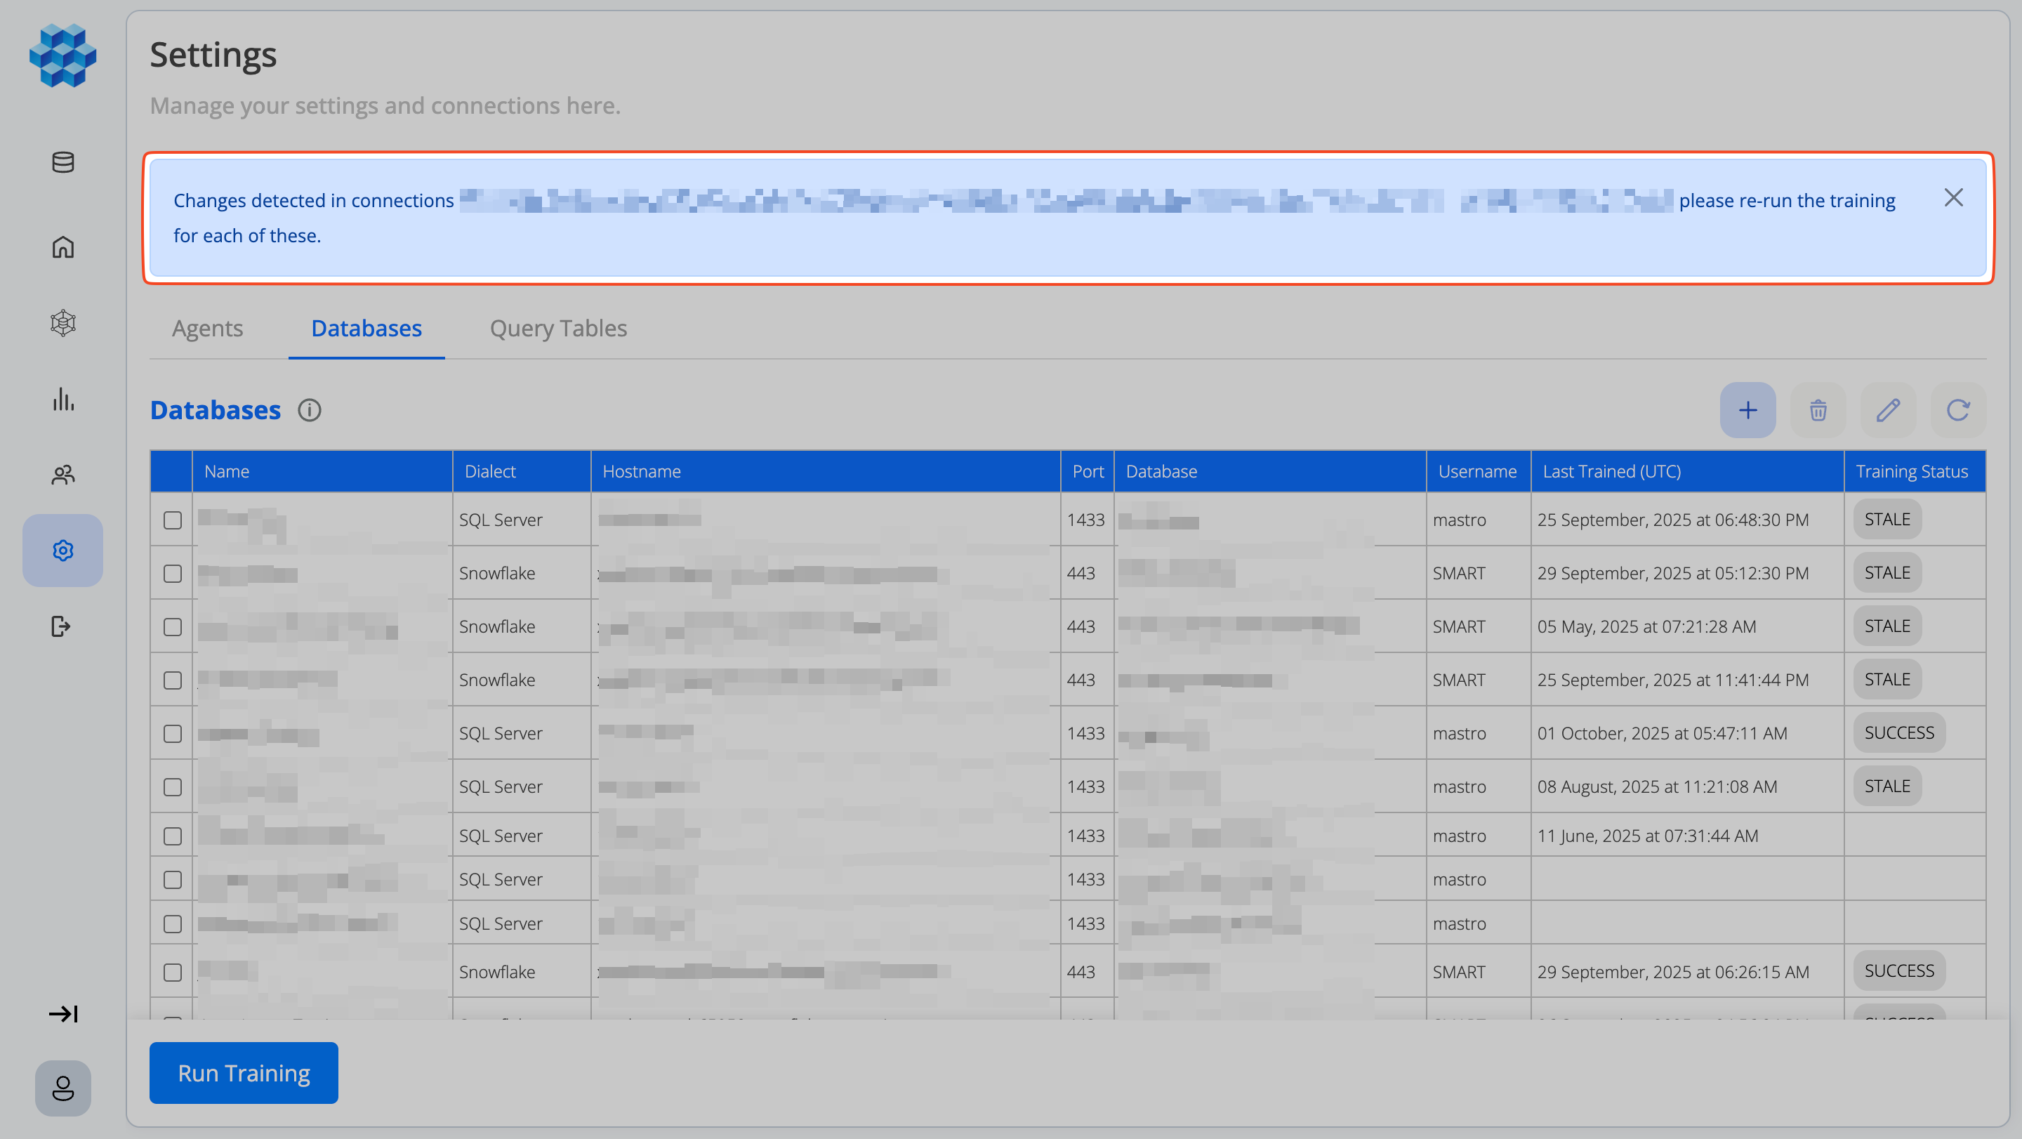This screenshot has width=2022, height=1139.
Task: Add a new database connection
Action: point(1748,410)
